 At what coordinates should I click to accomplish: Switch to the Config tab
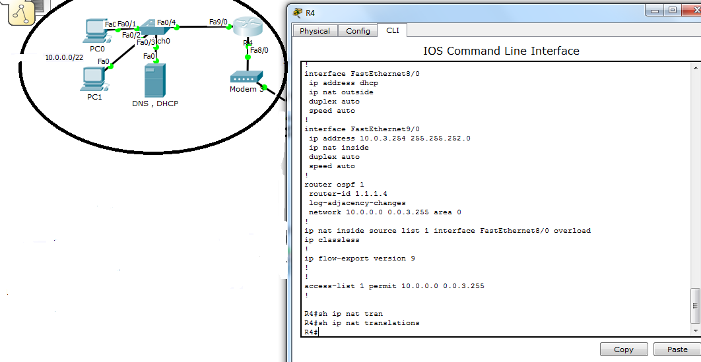point(358,31)
